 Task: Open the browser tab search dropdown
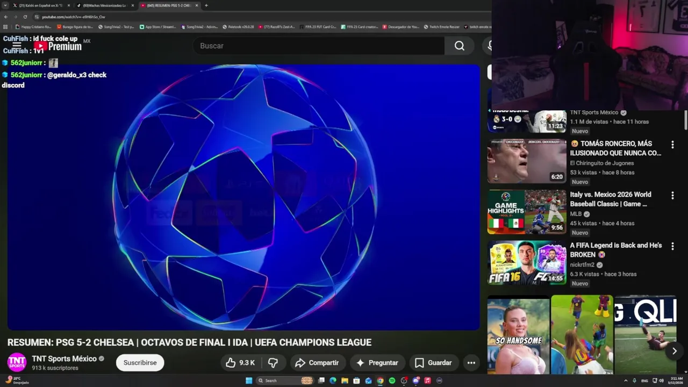pyautogui.click(x=5, y=5)
